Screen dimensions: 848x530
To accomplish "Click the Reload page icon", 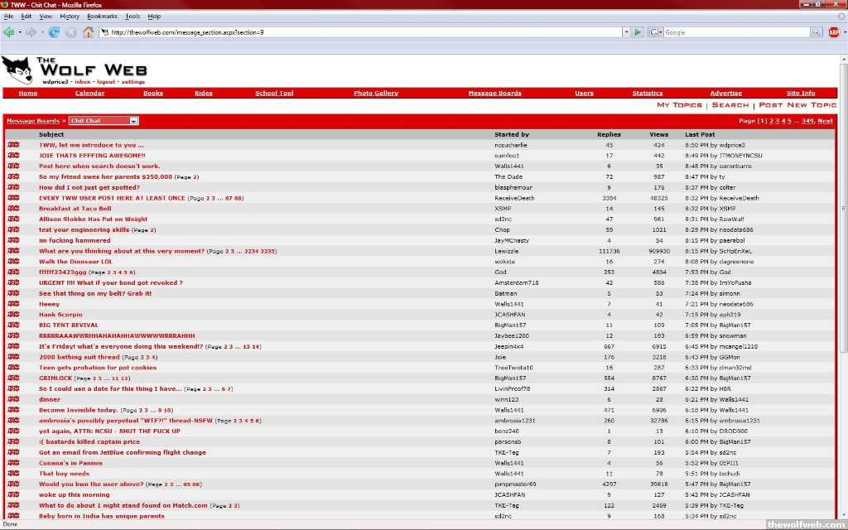I will 54,32.
